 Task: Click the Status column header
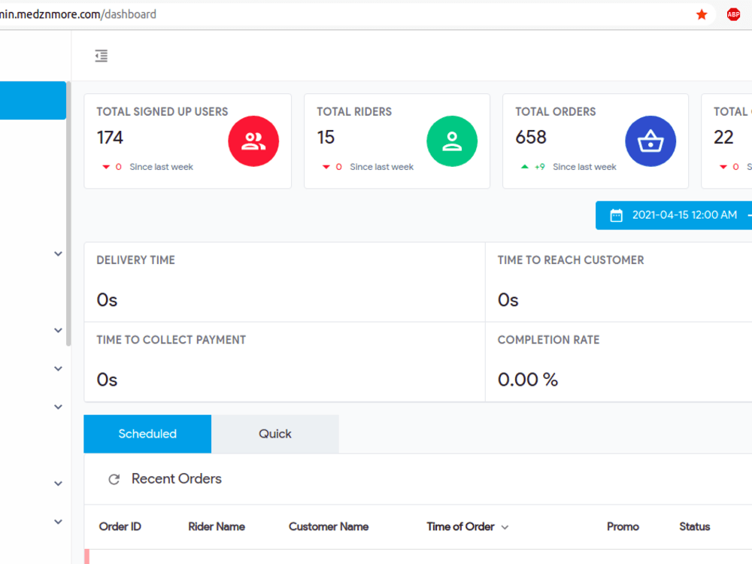point(694,526)
